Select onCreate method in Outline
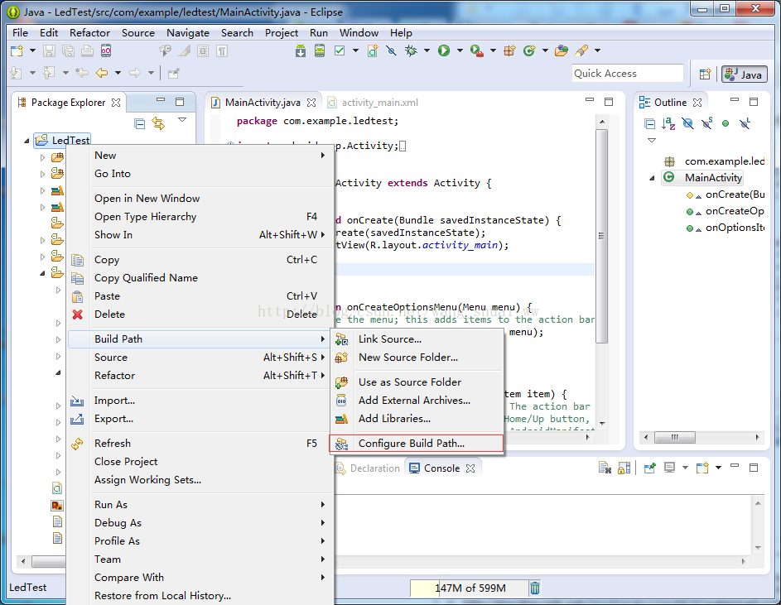Screen dimensions: 781x605 click(x=726, y=194)
